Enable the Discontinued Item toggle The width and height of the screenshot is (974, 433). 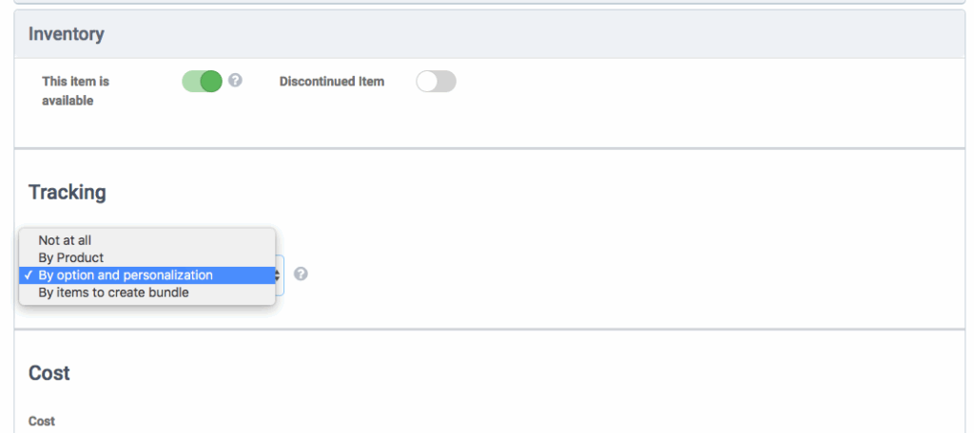(x=436, y=82)
